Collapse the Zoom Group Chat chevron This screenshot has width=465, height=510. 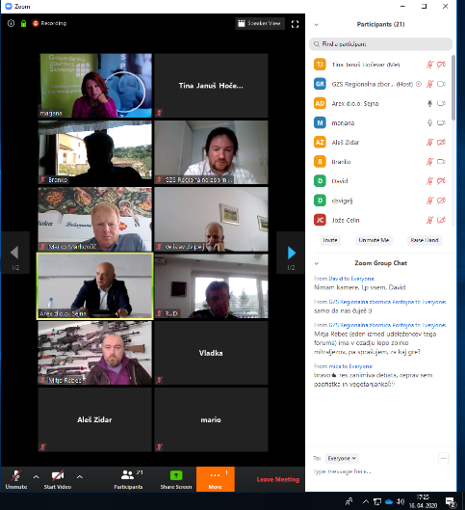[317, 263]
